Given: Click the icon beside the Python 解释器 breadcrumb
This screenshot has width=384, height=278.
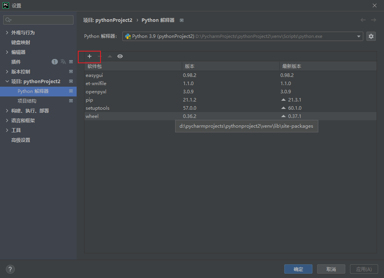Looking at the screenshot, I should coord(181,20).
